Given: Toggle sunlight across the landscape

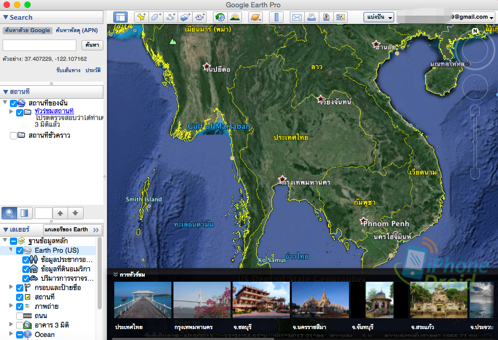Looking at the screenshot, I should coord(235,17).
